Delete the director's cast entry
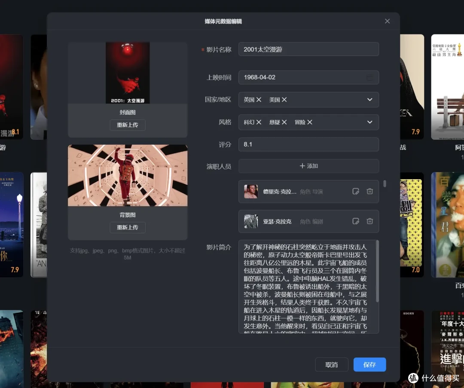Image resolution: width=464 pixels, height=388 pixels. [x=369, y=192]
